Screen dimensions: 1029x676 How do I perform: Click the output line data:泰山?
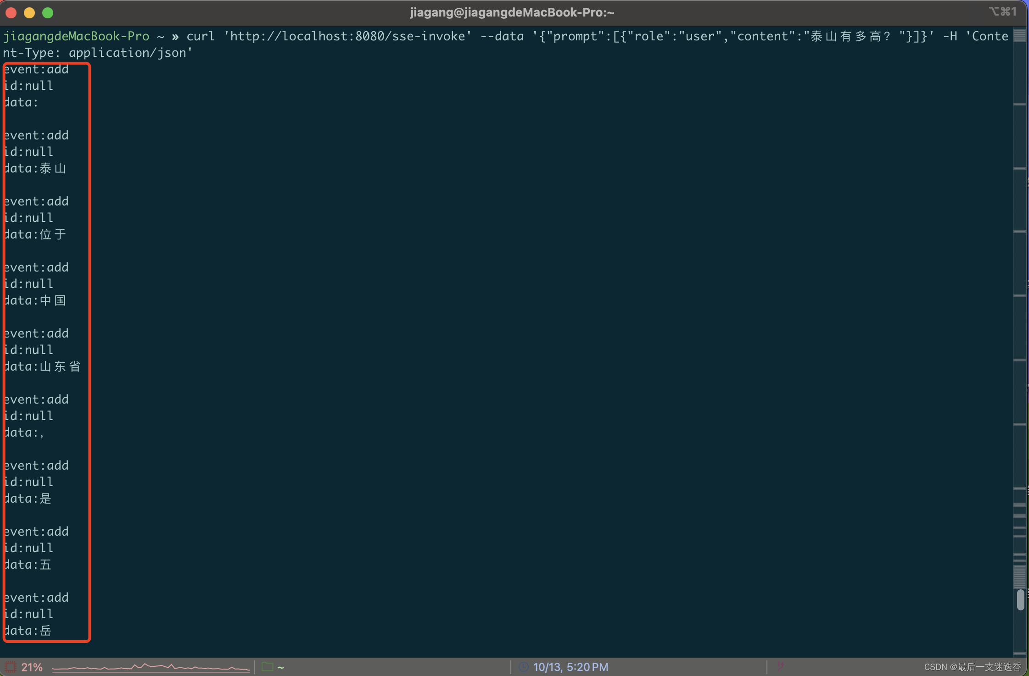tap(35, 168)
